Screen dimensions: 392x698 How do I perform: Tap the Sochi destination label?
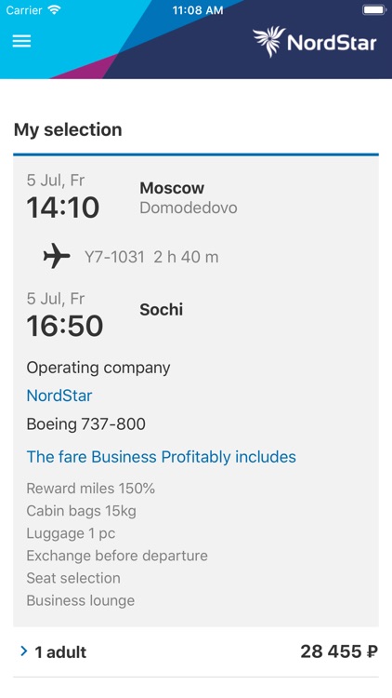[x=162, y=309]
